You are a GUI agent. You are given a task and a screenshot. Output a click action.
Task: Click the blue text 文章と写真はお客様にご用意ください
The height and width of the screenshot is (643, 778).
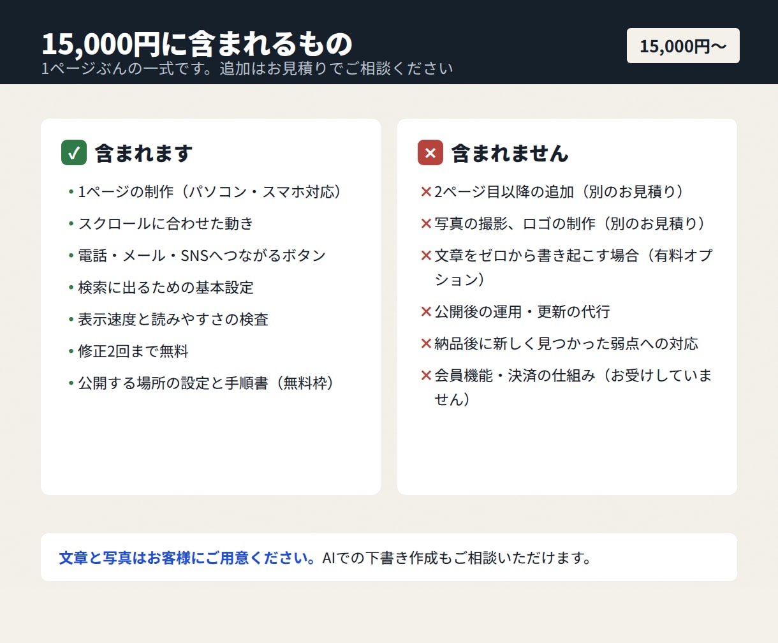(187, 558)
